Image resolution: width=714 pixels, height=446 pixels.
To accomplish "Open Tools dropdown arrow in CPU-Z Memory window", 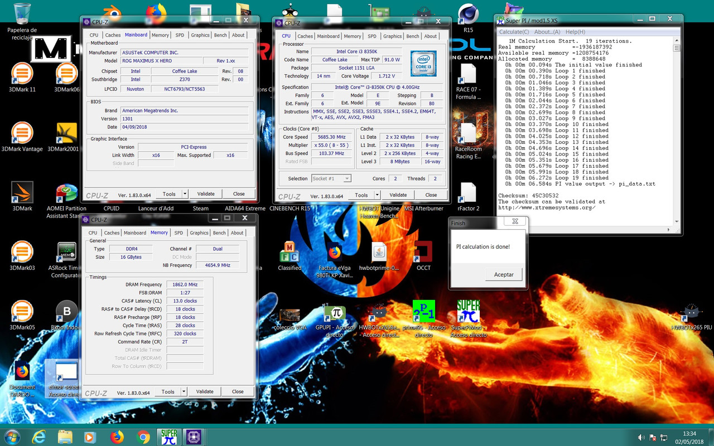I will (184, 391).
